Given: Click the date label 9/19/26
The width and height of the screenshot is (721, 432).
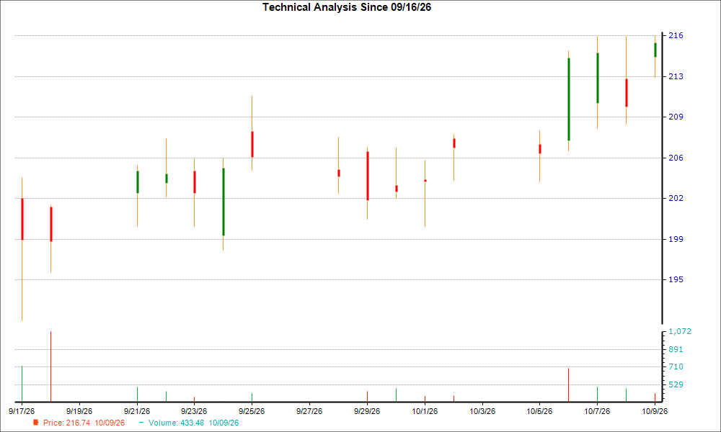Looking at the screenshot, I should point(79,411).
